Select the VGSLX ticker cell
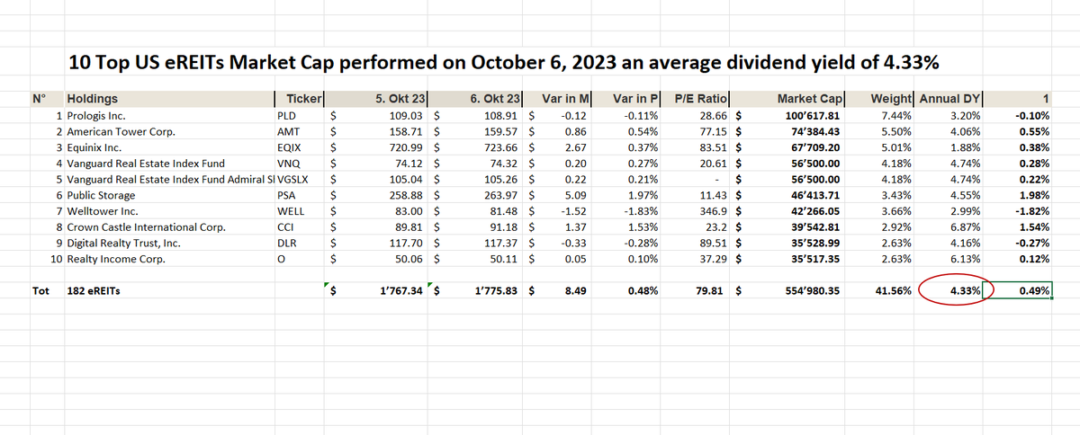Screen dimensions: 1080x435 click(x=293, y=179)
